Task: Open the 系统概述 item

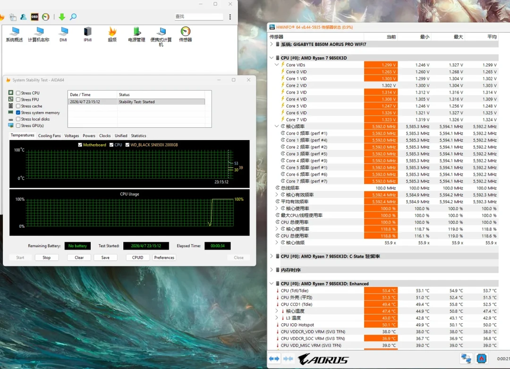Action: (14, 35)
